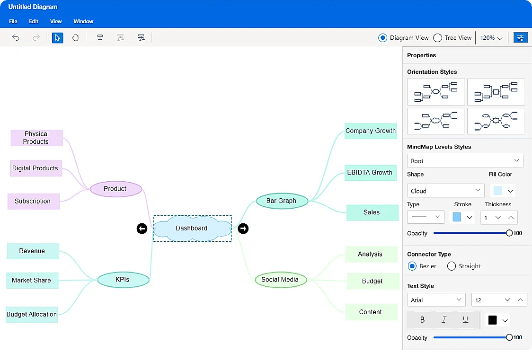Apply Bold to the node text
This screenshot has width=532, height=352.
tap(422, 320)
